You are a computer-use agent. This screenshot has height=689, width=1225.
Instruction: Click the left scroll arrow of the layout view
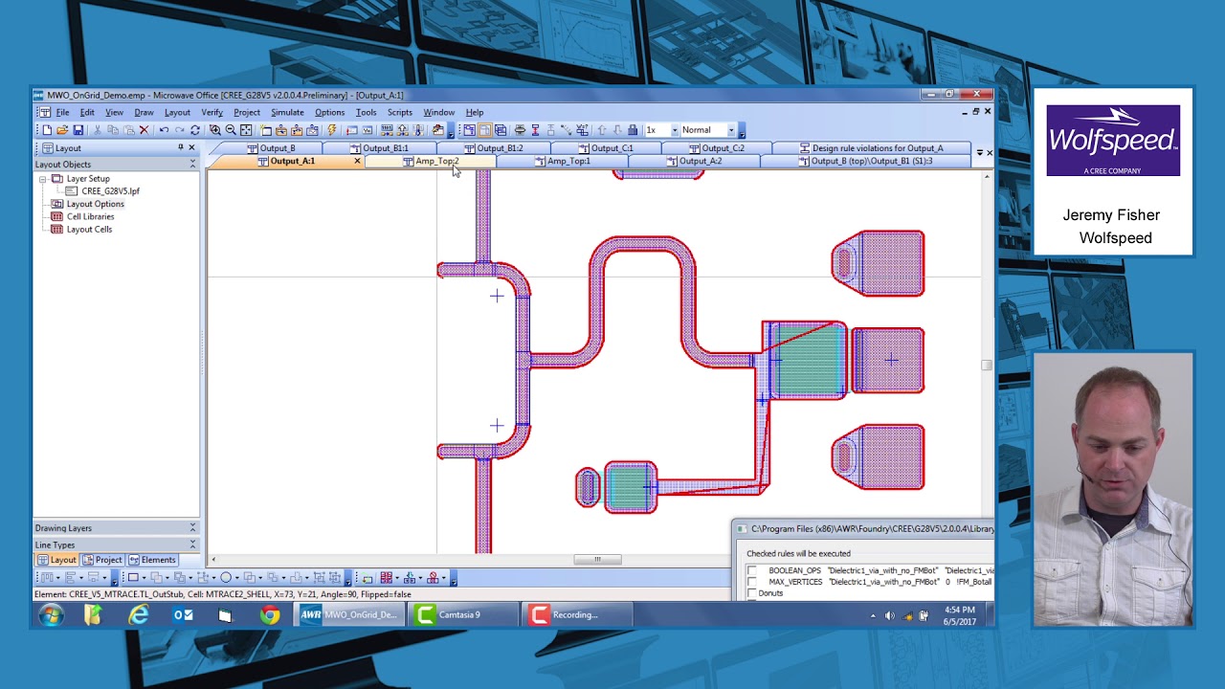pyautogui.click(x=212, y=560)
